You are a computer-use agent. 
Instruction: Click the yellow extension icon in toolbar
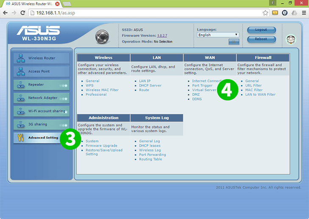[x=275, y=13]
